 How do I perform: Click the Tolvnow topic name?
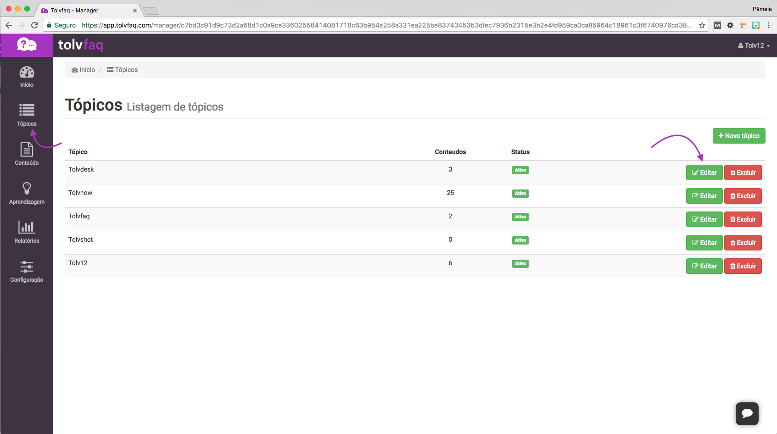coord(80,193)
